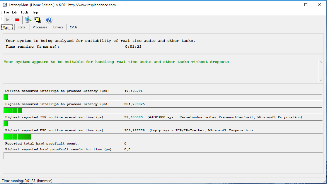Open the Edit menu
Image resolution: width=327 pixels, height=184 pixels.
click(x=15, y=12)
